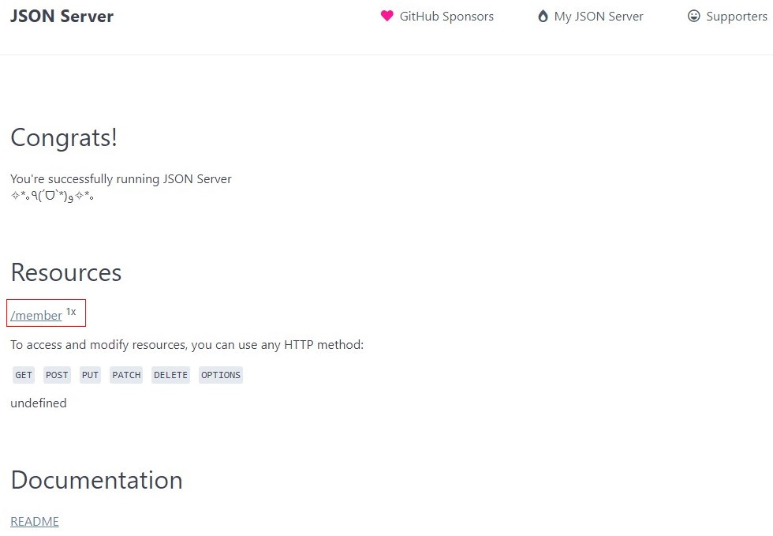Click the kaomoji emoticon line
Screen dimensions: 773x536
[52, 196]
